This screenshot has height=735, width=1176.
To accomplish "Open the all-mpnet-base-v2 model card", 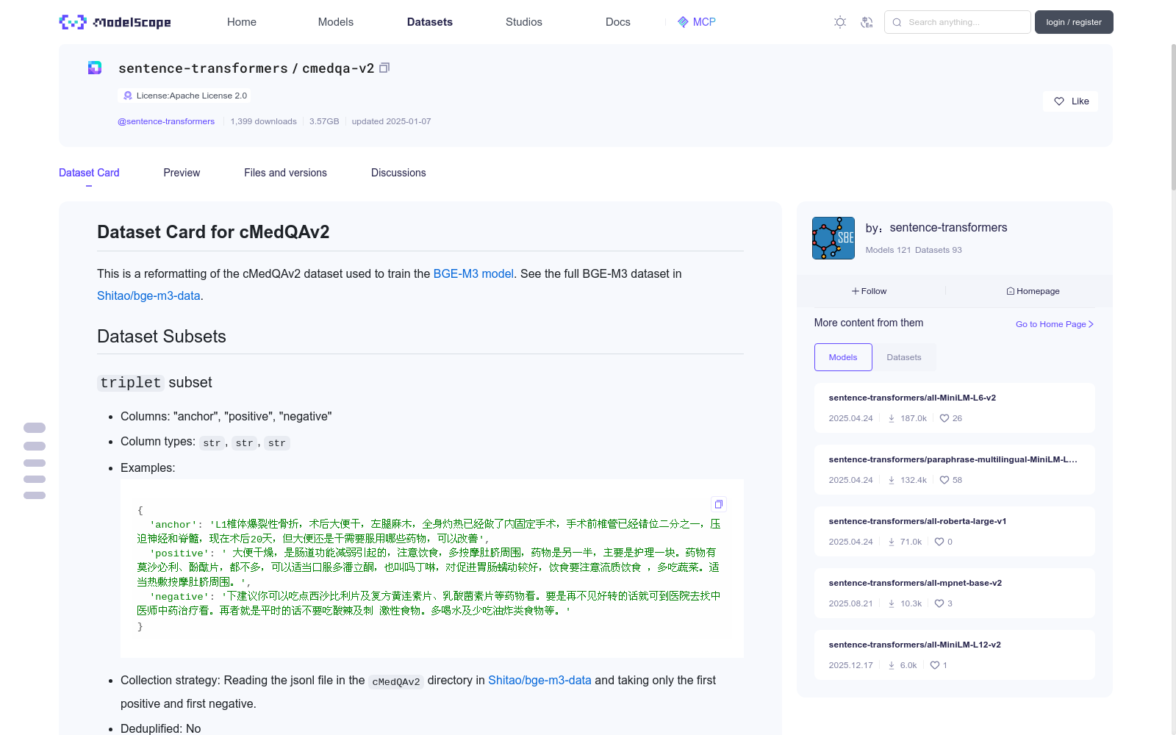I will pyautogui.click(x=955, y=593).
